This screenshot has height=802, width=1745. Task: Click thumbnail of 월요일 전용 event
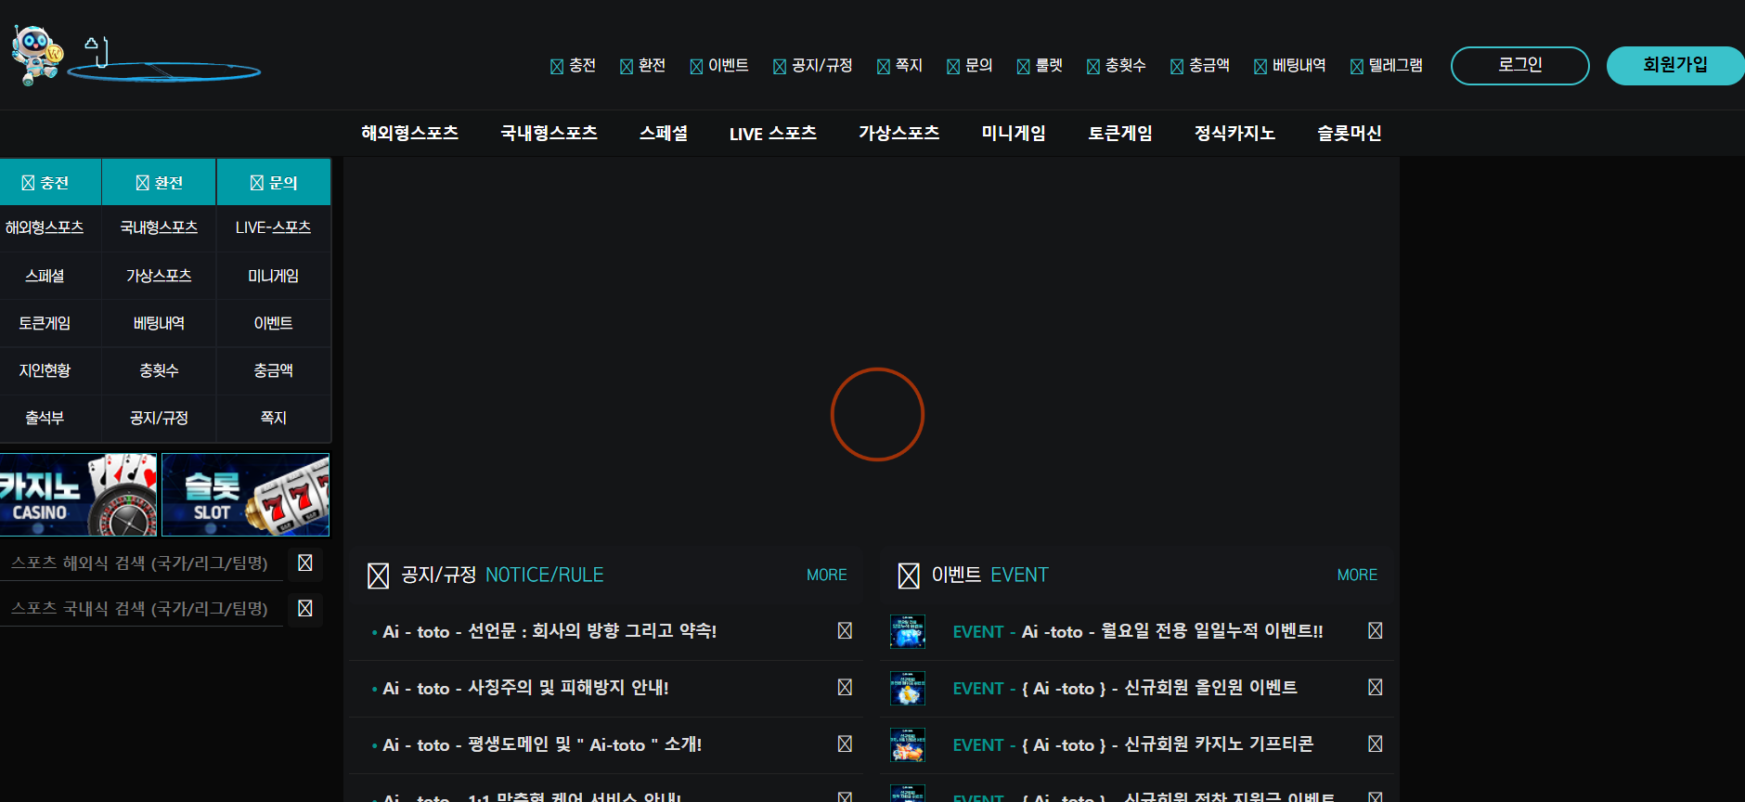point(907,631)
